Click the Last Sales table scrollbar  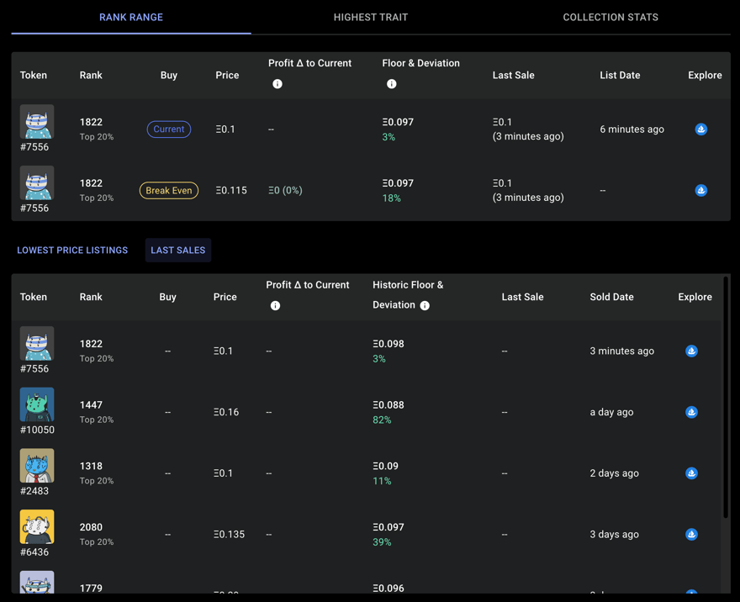click(x=726, y=397)
